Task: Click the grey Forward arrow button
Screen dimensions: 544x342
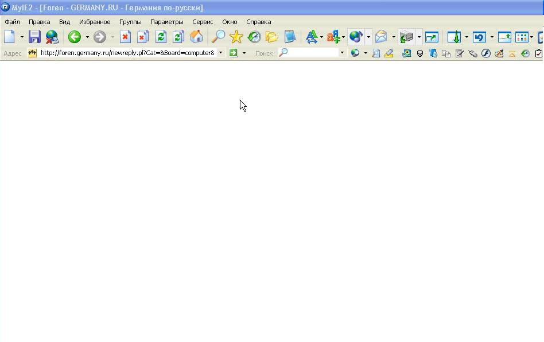Action: pyautogui.click(x=100, y=37)
